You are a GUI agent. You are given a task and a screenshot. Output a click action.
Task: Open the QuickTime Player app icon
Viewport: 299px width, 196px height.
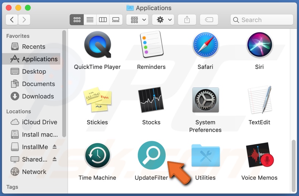click(97, 44)
